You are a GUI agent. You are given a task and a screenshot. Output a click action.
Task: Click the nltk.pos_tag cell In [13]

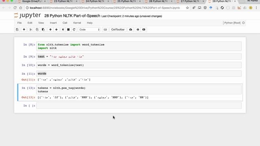[139, 90]
